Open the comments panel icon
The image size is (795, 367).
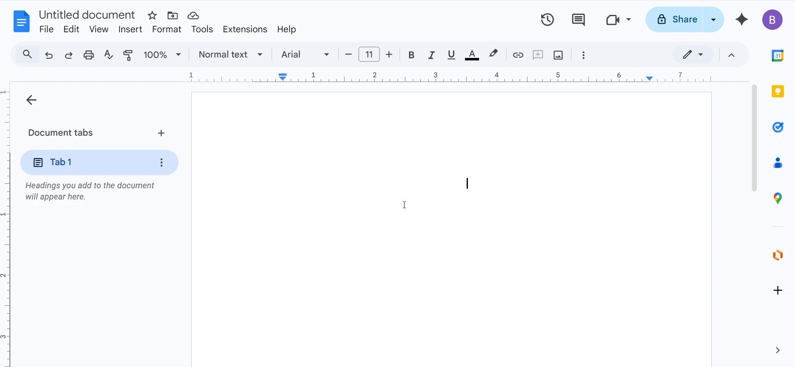pos(578,19)
